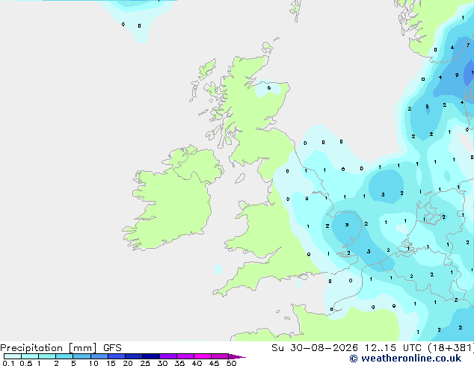
Task: Click the map value '8' near Norway
Action: pyautogui.click(x=457, y=75)
